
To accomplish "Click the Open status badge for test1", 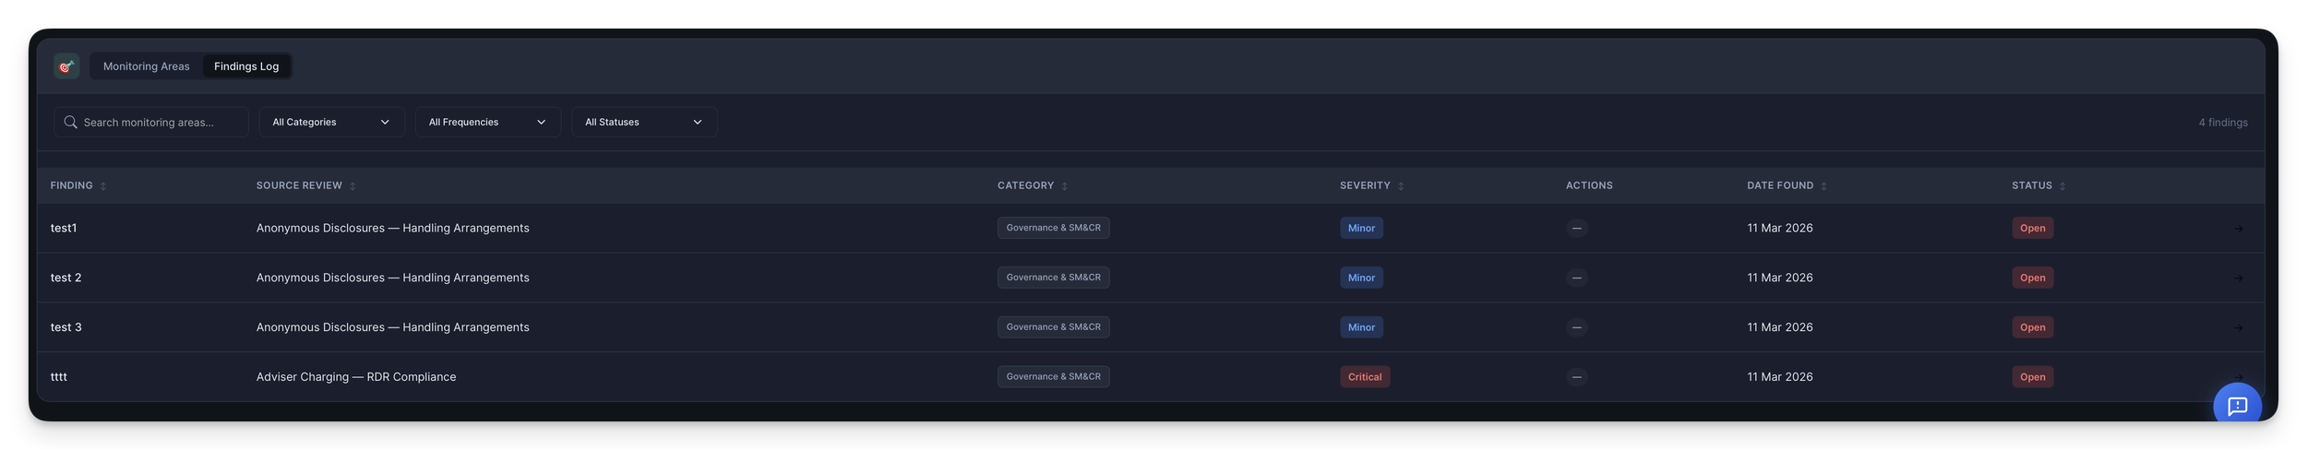I will pyautogui.click(x=2032, y=229).
